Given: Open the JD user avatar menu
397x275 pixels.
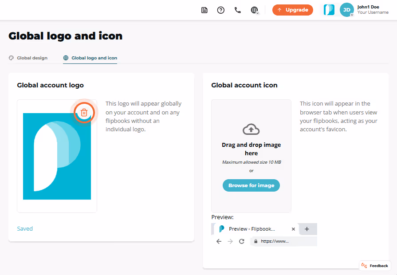Looking at the screenshot, I should coord(346,10).
